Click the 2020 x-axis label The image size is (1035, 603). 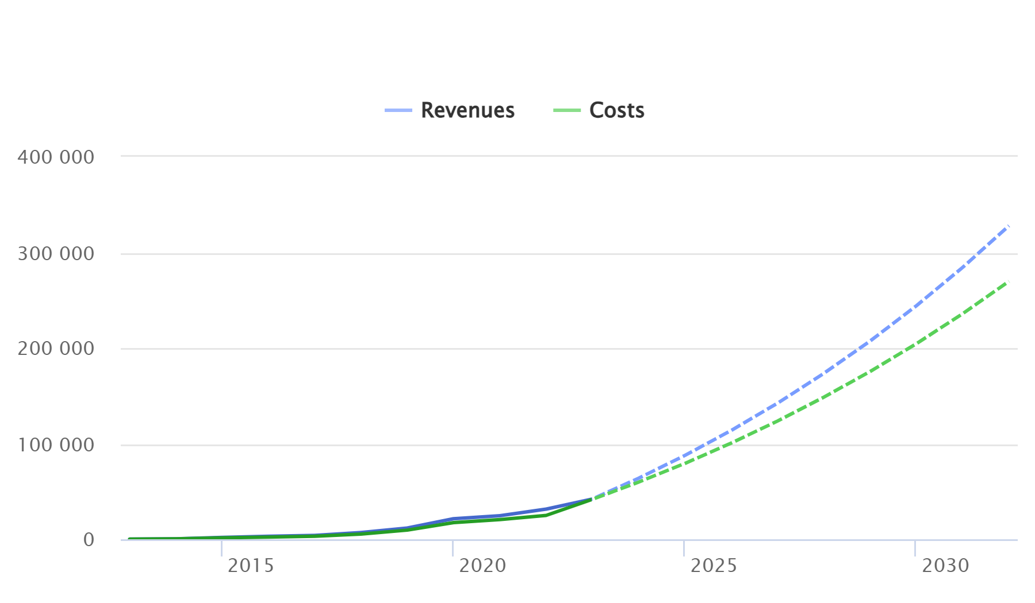(x=482, y=566)
